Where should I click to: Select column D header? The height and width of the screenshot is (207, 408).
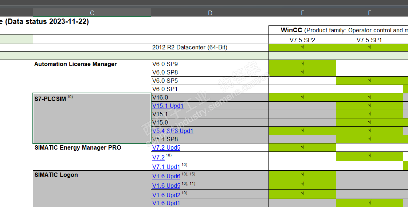[210, 13]
